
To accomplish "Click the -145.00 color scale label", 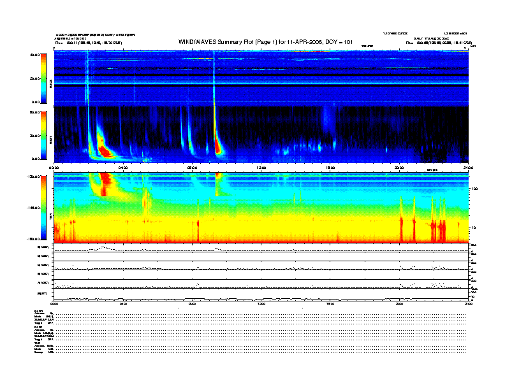I will pyautogui.click(x=33, y=208).
